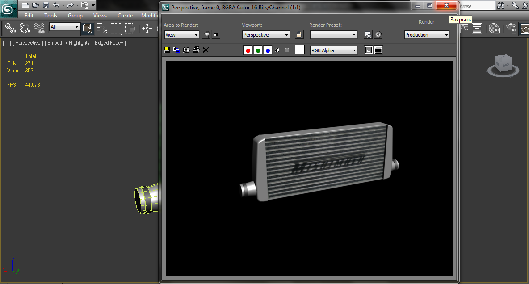The height and width of the screenshot is (284, 529).
Task: Open the Material Editor icon
Action: (494, 29)
